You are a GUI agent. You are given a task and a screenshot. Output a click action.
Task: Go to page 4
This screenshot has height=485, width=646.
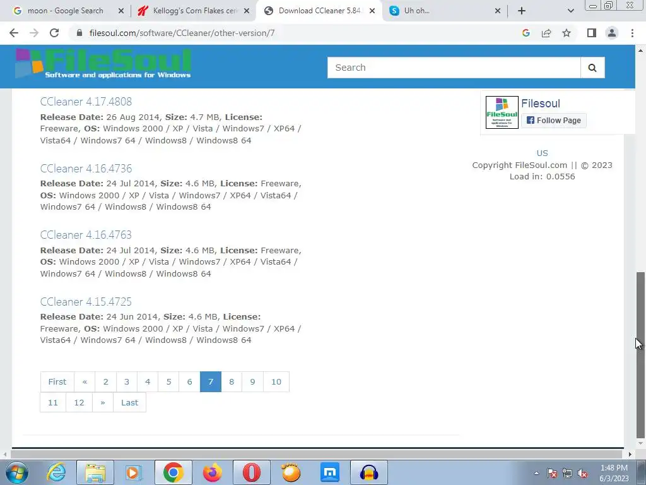pos(148,382)
